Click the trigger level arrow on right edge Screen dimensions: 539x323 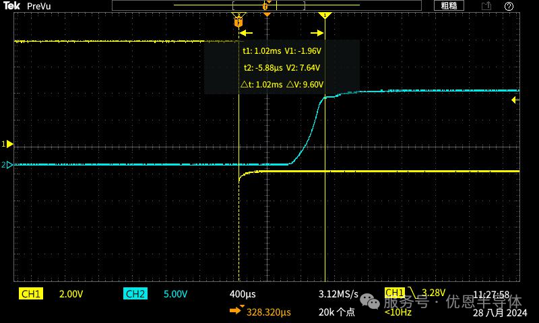(x=515, y=100)
